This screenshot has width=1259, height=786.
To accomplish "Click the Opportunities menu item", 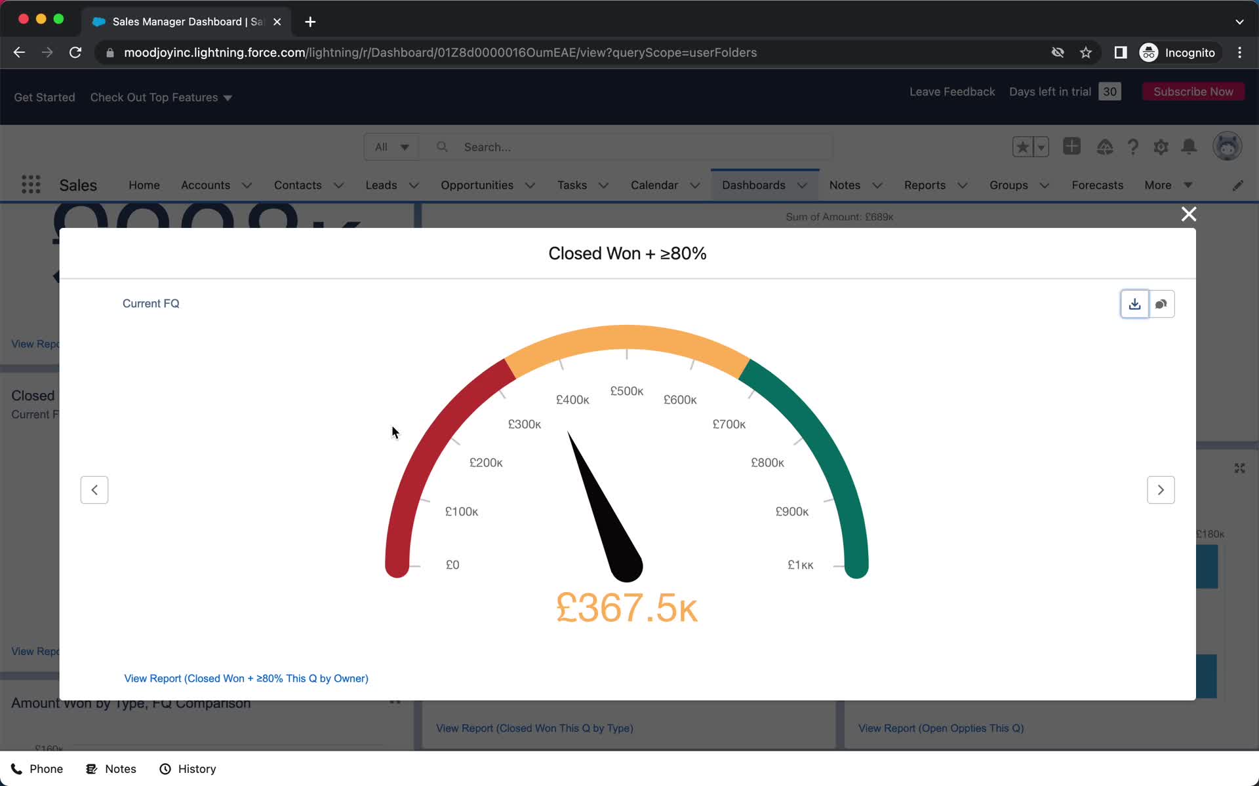I will point(477,185).
